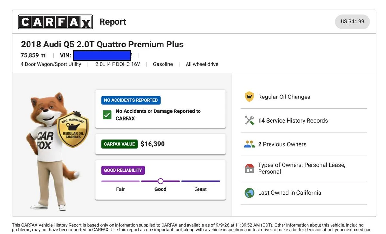The image size is (386, 234).
Task: Click "No Accidents or Damage Reported to CARFAX" text
Action: tap(158, 115)
